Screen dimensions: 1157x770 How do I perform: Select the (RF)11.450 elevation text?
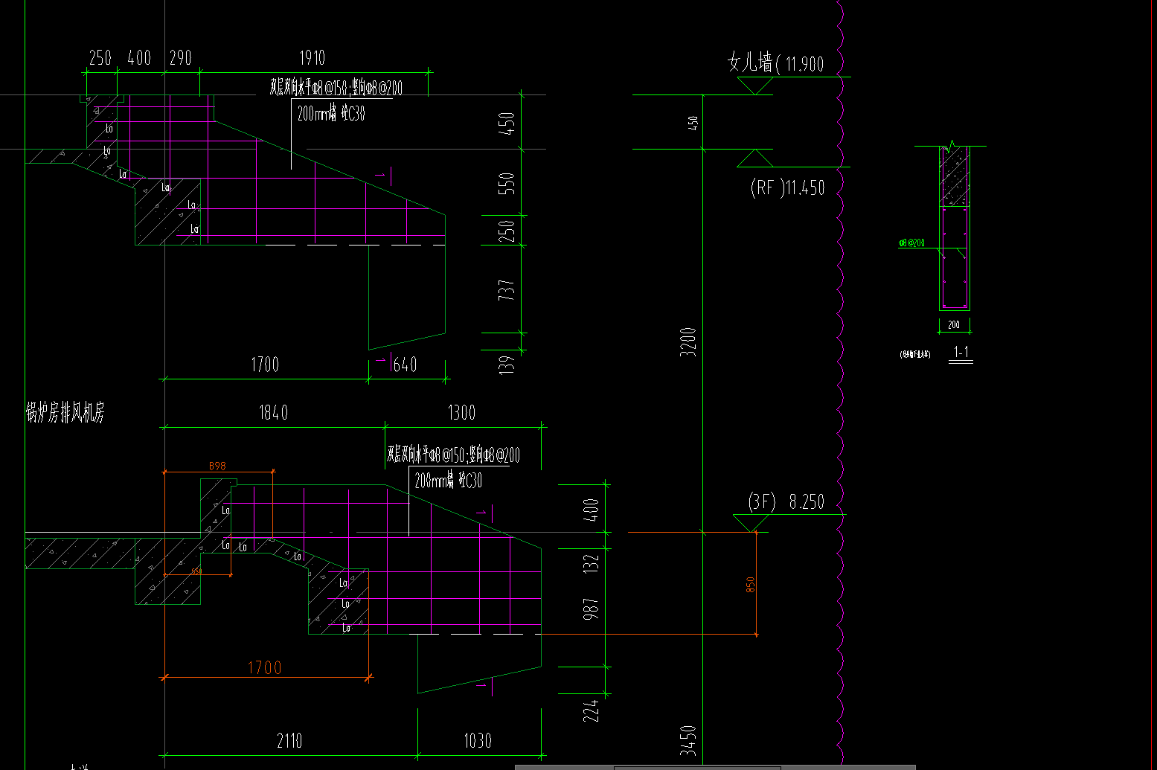pos(787,187)
